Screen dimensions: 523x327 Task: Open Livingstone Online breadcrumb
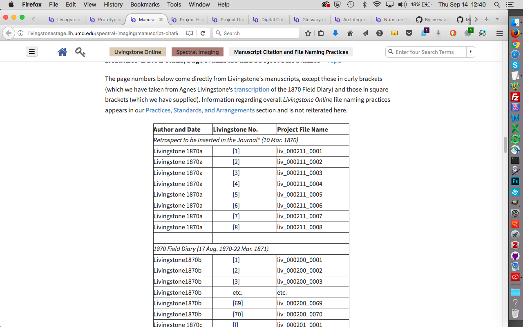(138, 52)
